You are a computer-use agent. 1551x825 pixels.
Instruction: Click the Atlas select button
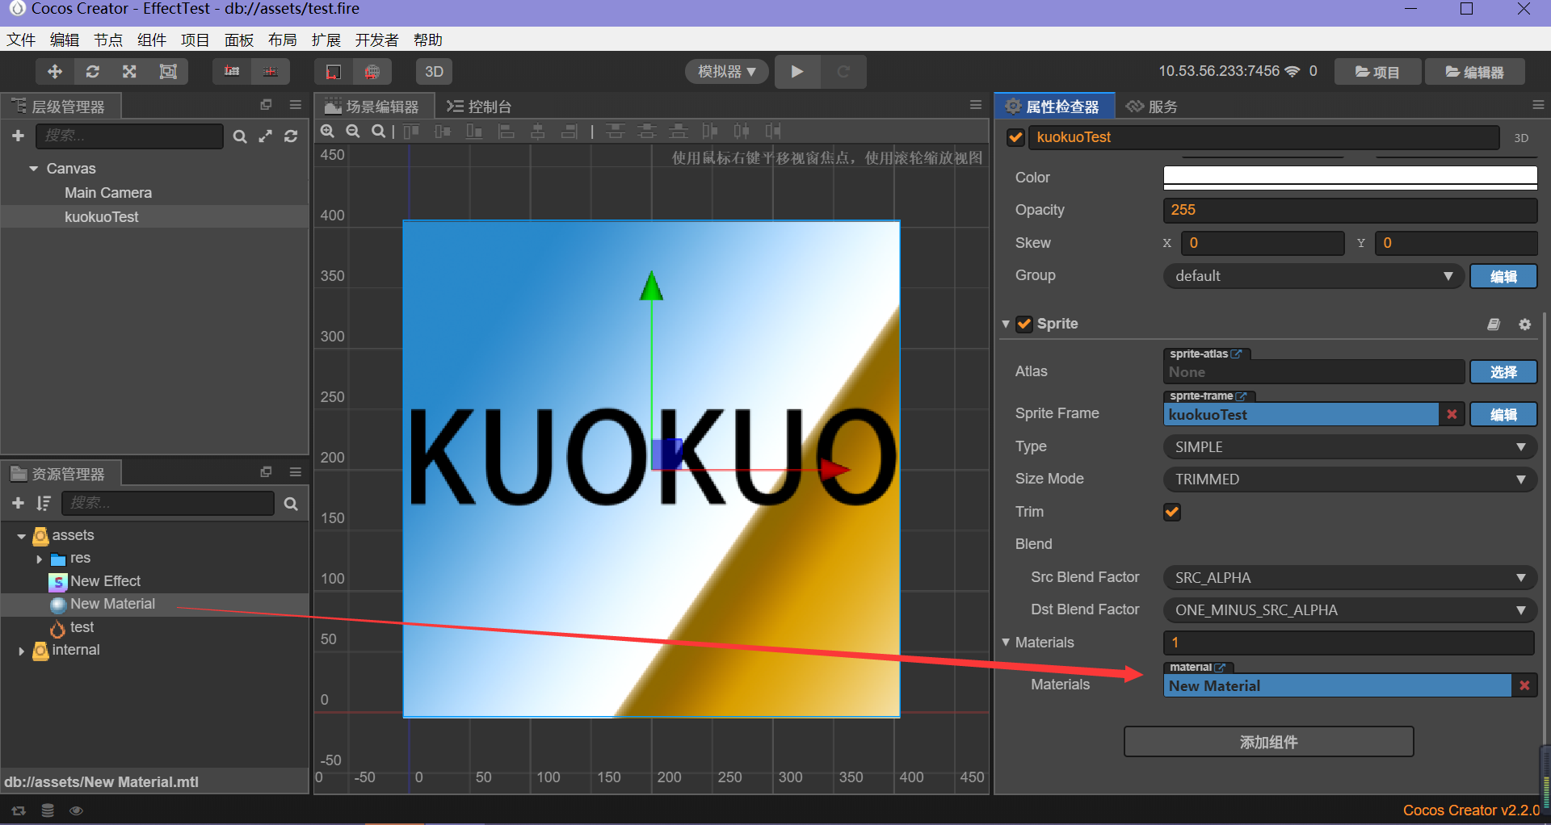click(1503, 372)
